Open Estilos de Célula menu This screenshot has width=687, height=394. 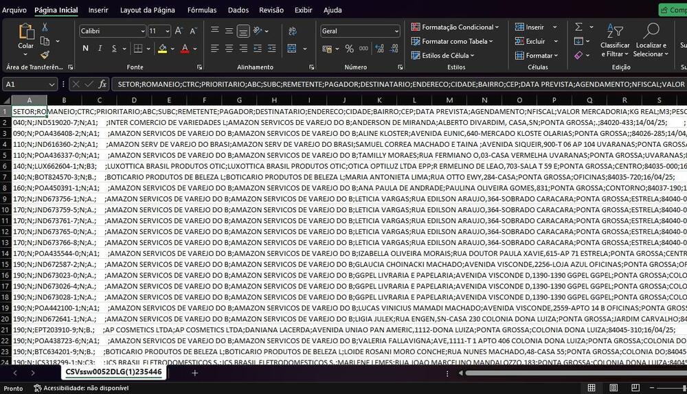[442, 56]
